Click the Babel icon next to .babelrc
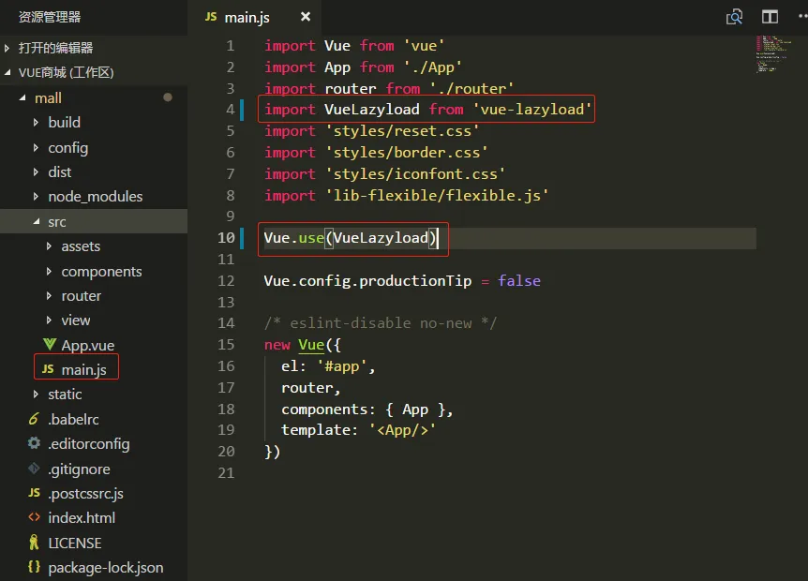The image size is (808, 581). coord(34,419)
